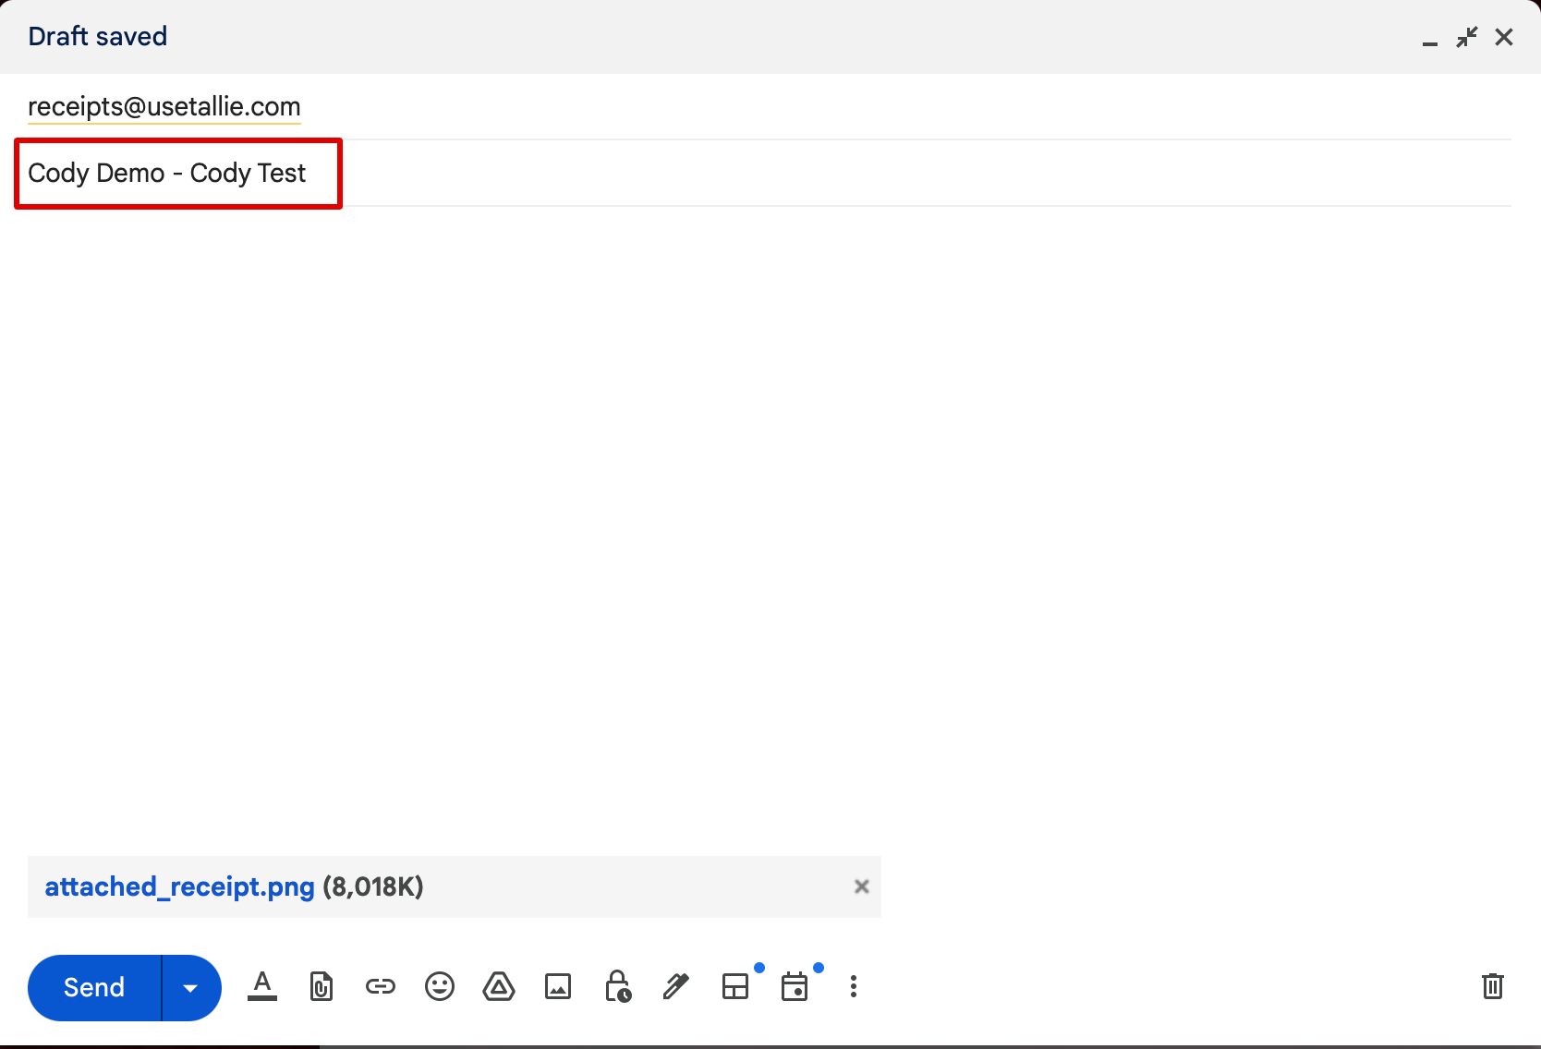Discard draft with the trash icon
The width and height of the screenshot is (1541, 1049).
tap(1493, 986)
